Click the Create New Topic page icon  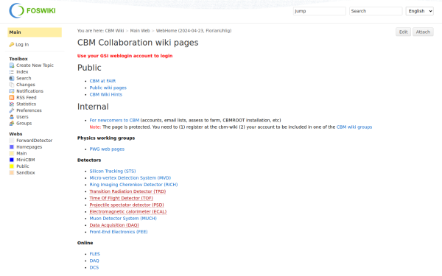12,66
